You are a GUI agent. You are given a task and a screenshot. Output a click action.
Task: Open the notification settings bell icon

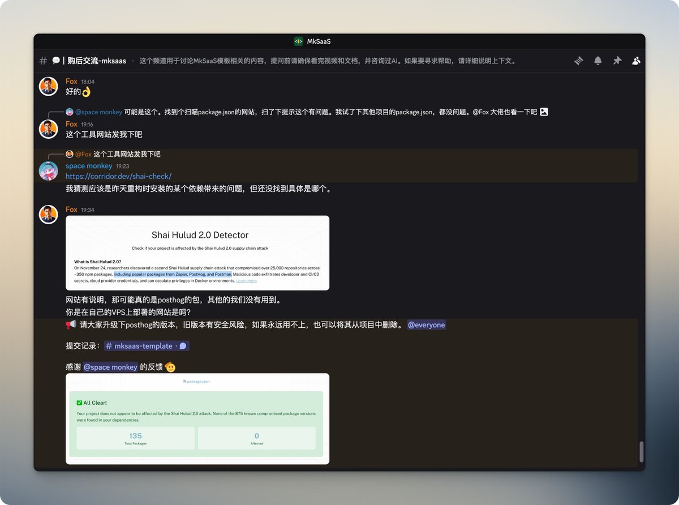pos(598,61)
